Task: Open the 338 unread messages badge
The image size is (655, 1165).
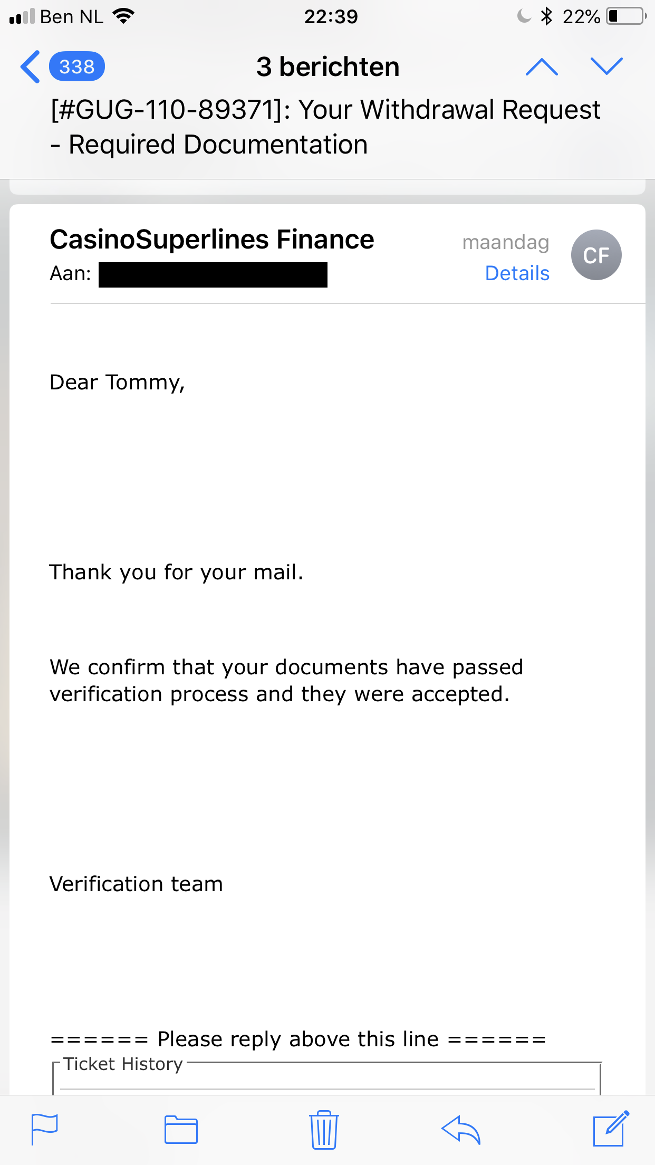Action: coord(77,67)
